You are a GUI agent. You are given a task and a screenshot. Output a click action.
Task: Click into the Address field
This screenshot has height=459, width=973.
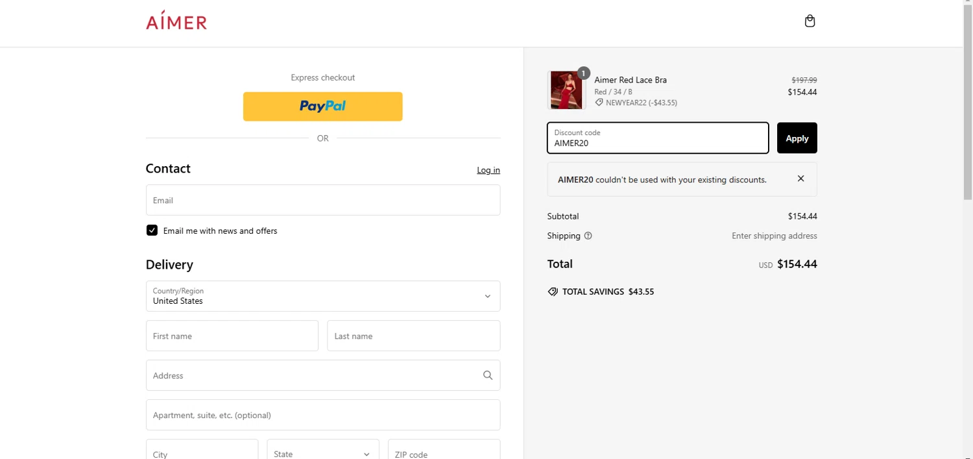pos(323,375)
